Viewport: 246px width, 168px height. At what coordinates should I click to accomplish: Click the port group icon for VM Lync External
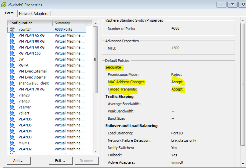(x=12, y=71)
